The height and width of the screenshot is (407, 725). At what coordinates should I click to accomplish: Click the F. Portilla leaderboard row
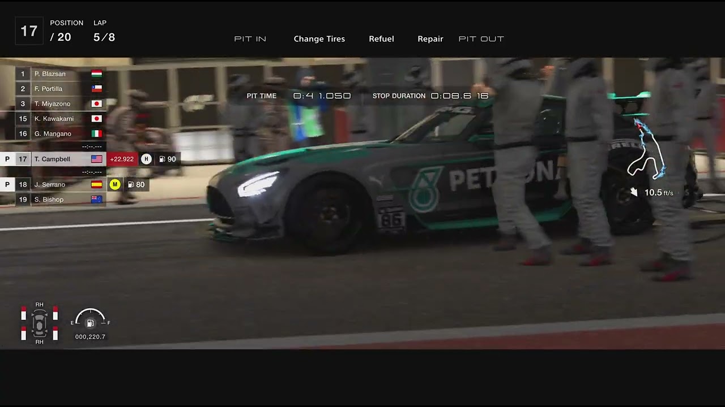[x=61, y=89]
